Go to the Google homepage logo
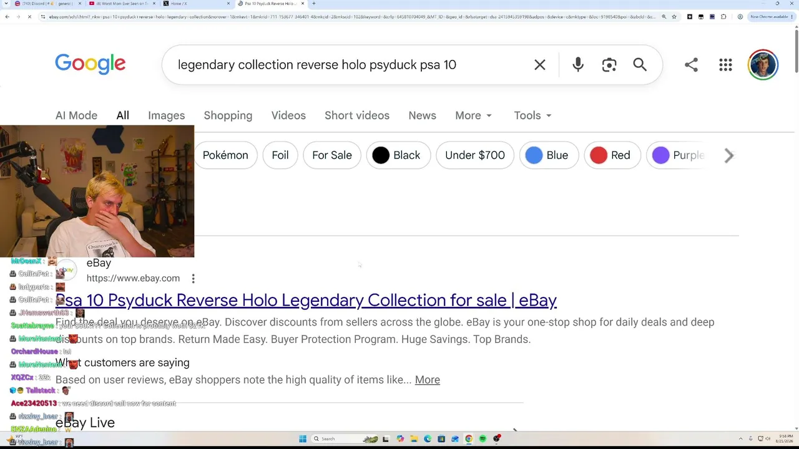 (x=91, y=64)
